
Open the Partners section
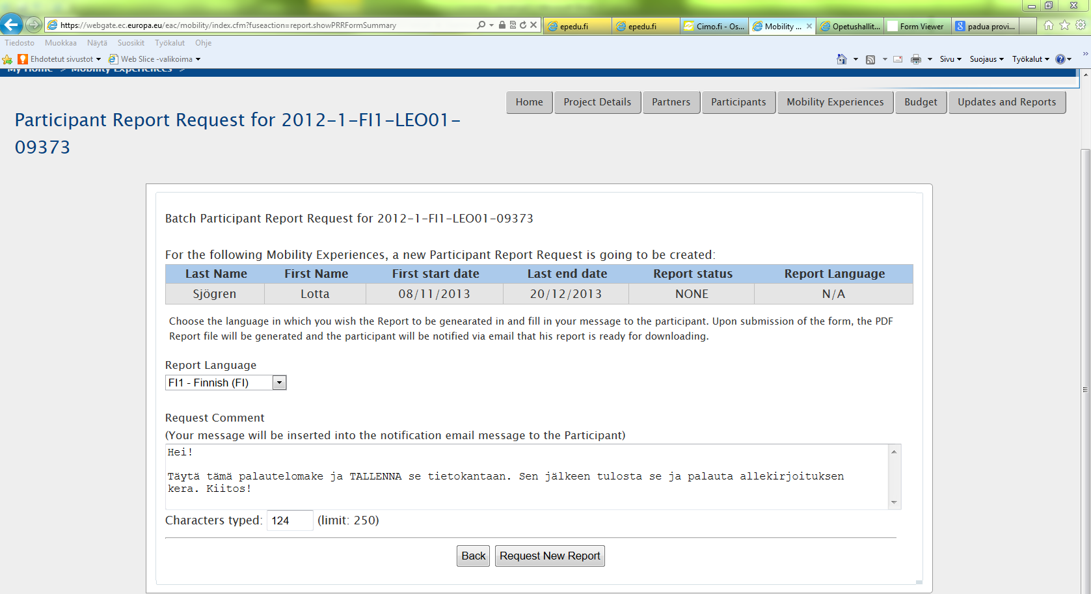(x=671, y=102)
